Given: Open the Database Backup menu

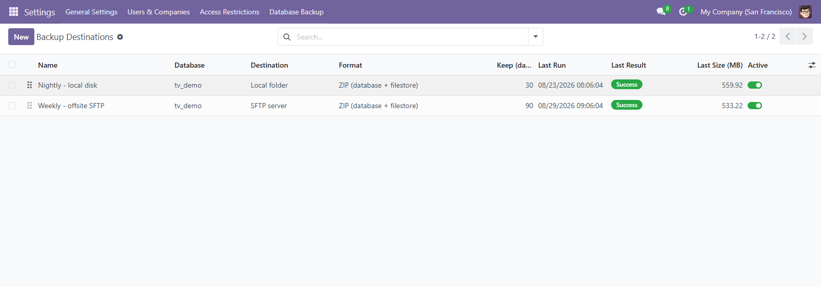Looking at the screenshot, I should (297, 12).
